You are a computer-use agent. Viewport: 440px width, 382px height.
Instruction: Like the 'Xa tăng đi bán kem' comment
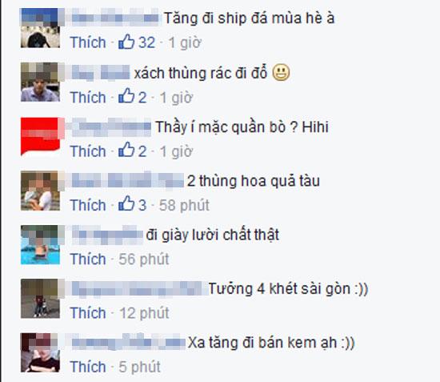coord(88,367)
